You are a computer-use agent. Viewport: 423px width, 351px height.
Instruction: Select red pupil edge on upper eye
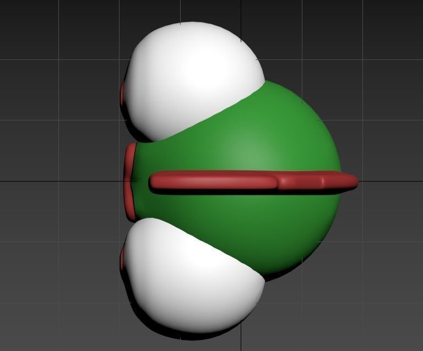tap(123, 94)
